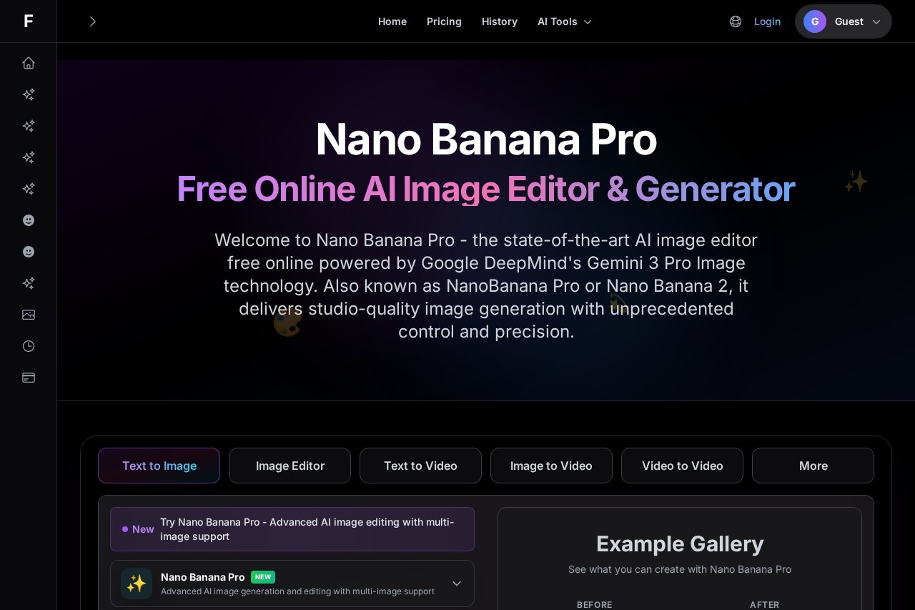Image resolution: width=915 pixels, height=610 pixels.
Task: Click the Login link
Action: pyautogui.click(x=767, y=21)
